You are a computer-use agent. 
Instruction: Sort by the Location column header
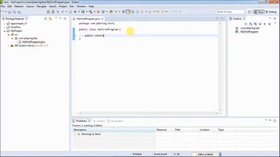[208, 130]
